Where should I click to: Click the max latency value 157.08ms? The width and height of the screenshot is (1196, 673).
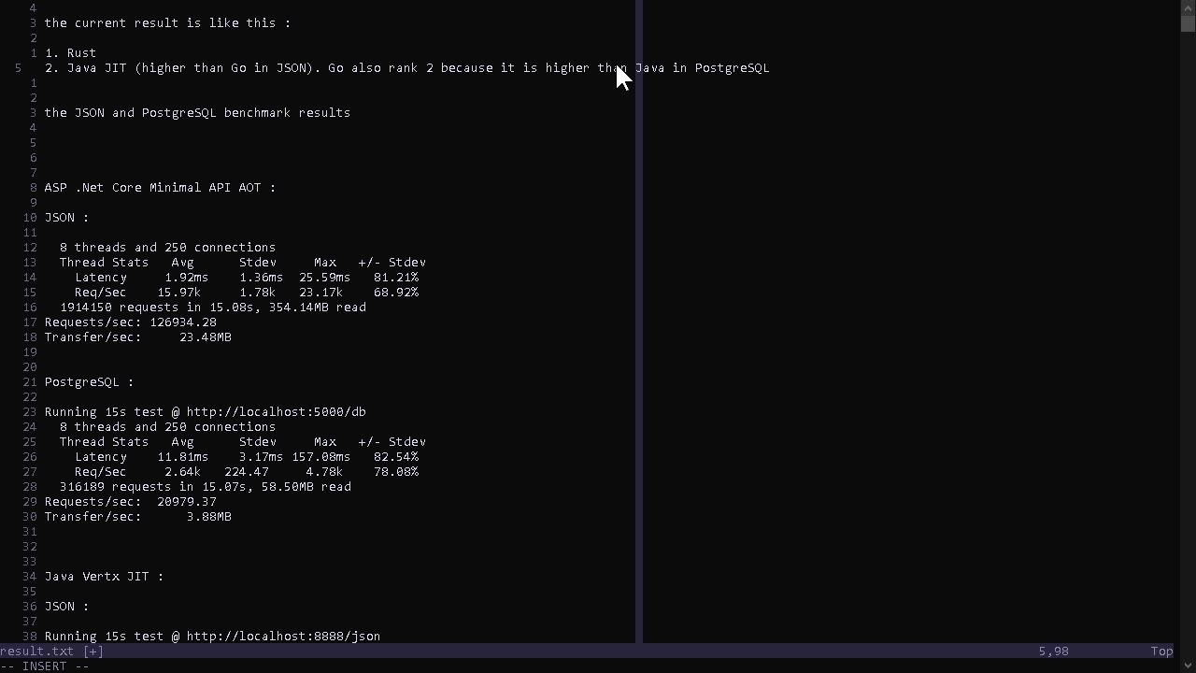tap(320, 457)
